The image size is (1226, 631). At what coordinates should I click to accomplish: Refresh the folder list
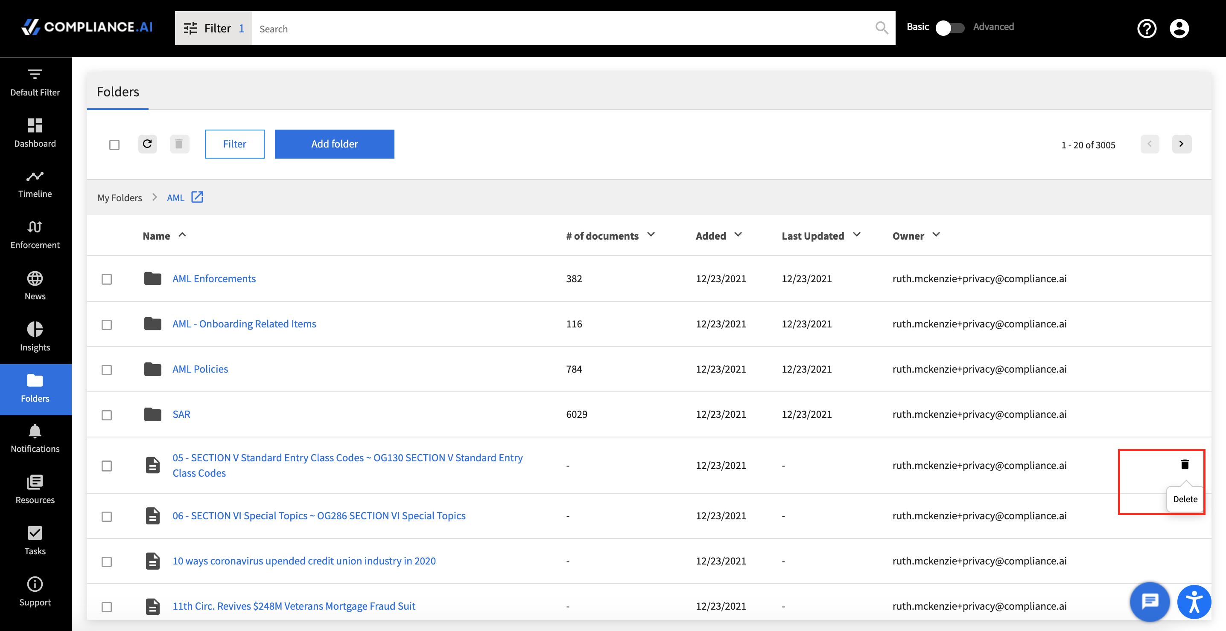pos(148,144)
